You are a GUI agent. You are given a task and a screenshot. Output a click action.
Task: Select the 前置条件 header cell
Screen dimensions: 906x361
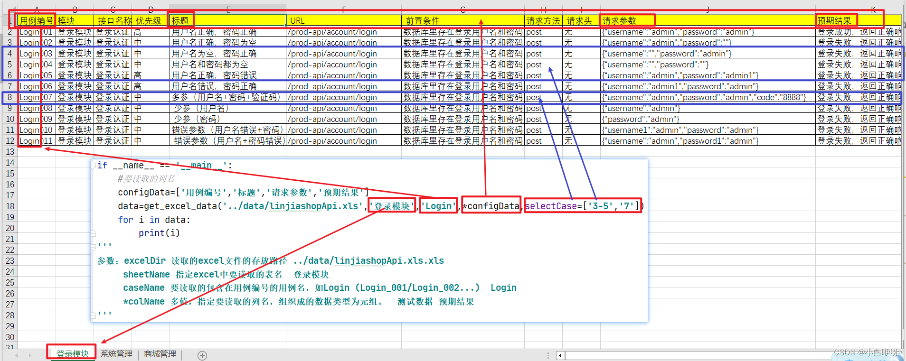pos(463,20)
